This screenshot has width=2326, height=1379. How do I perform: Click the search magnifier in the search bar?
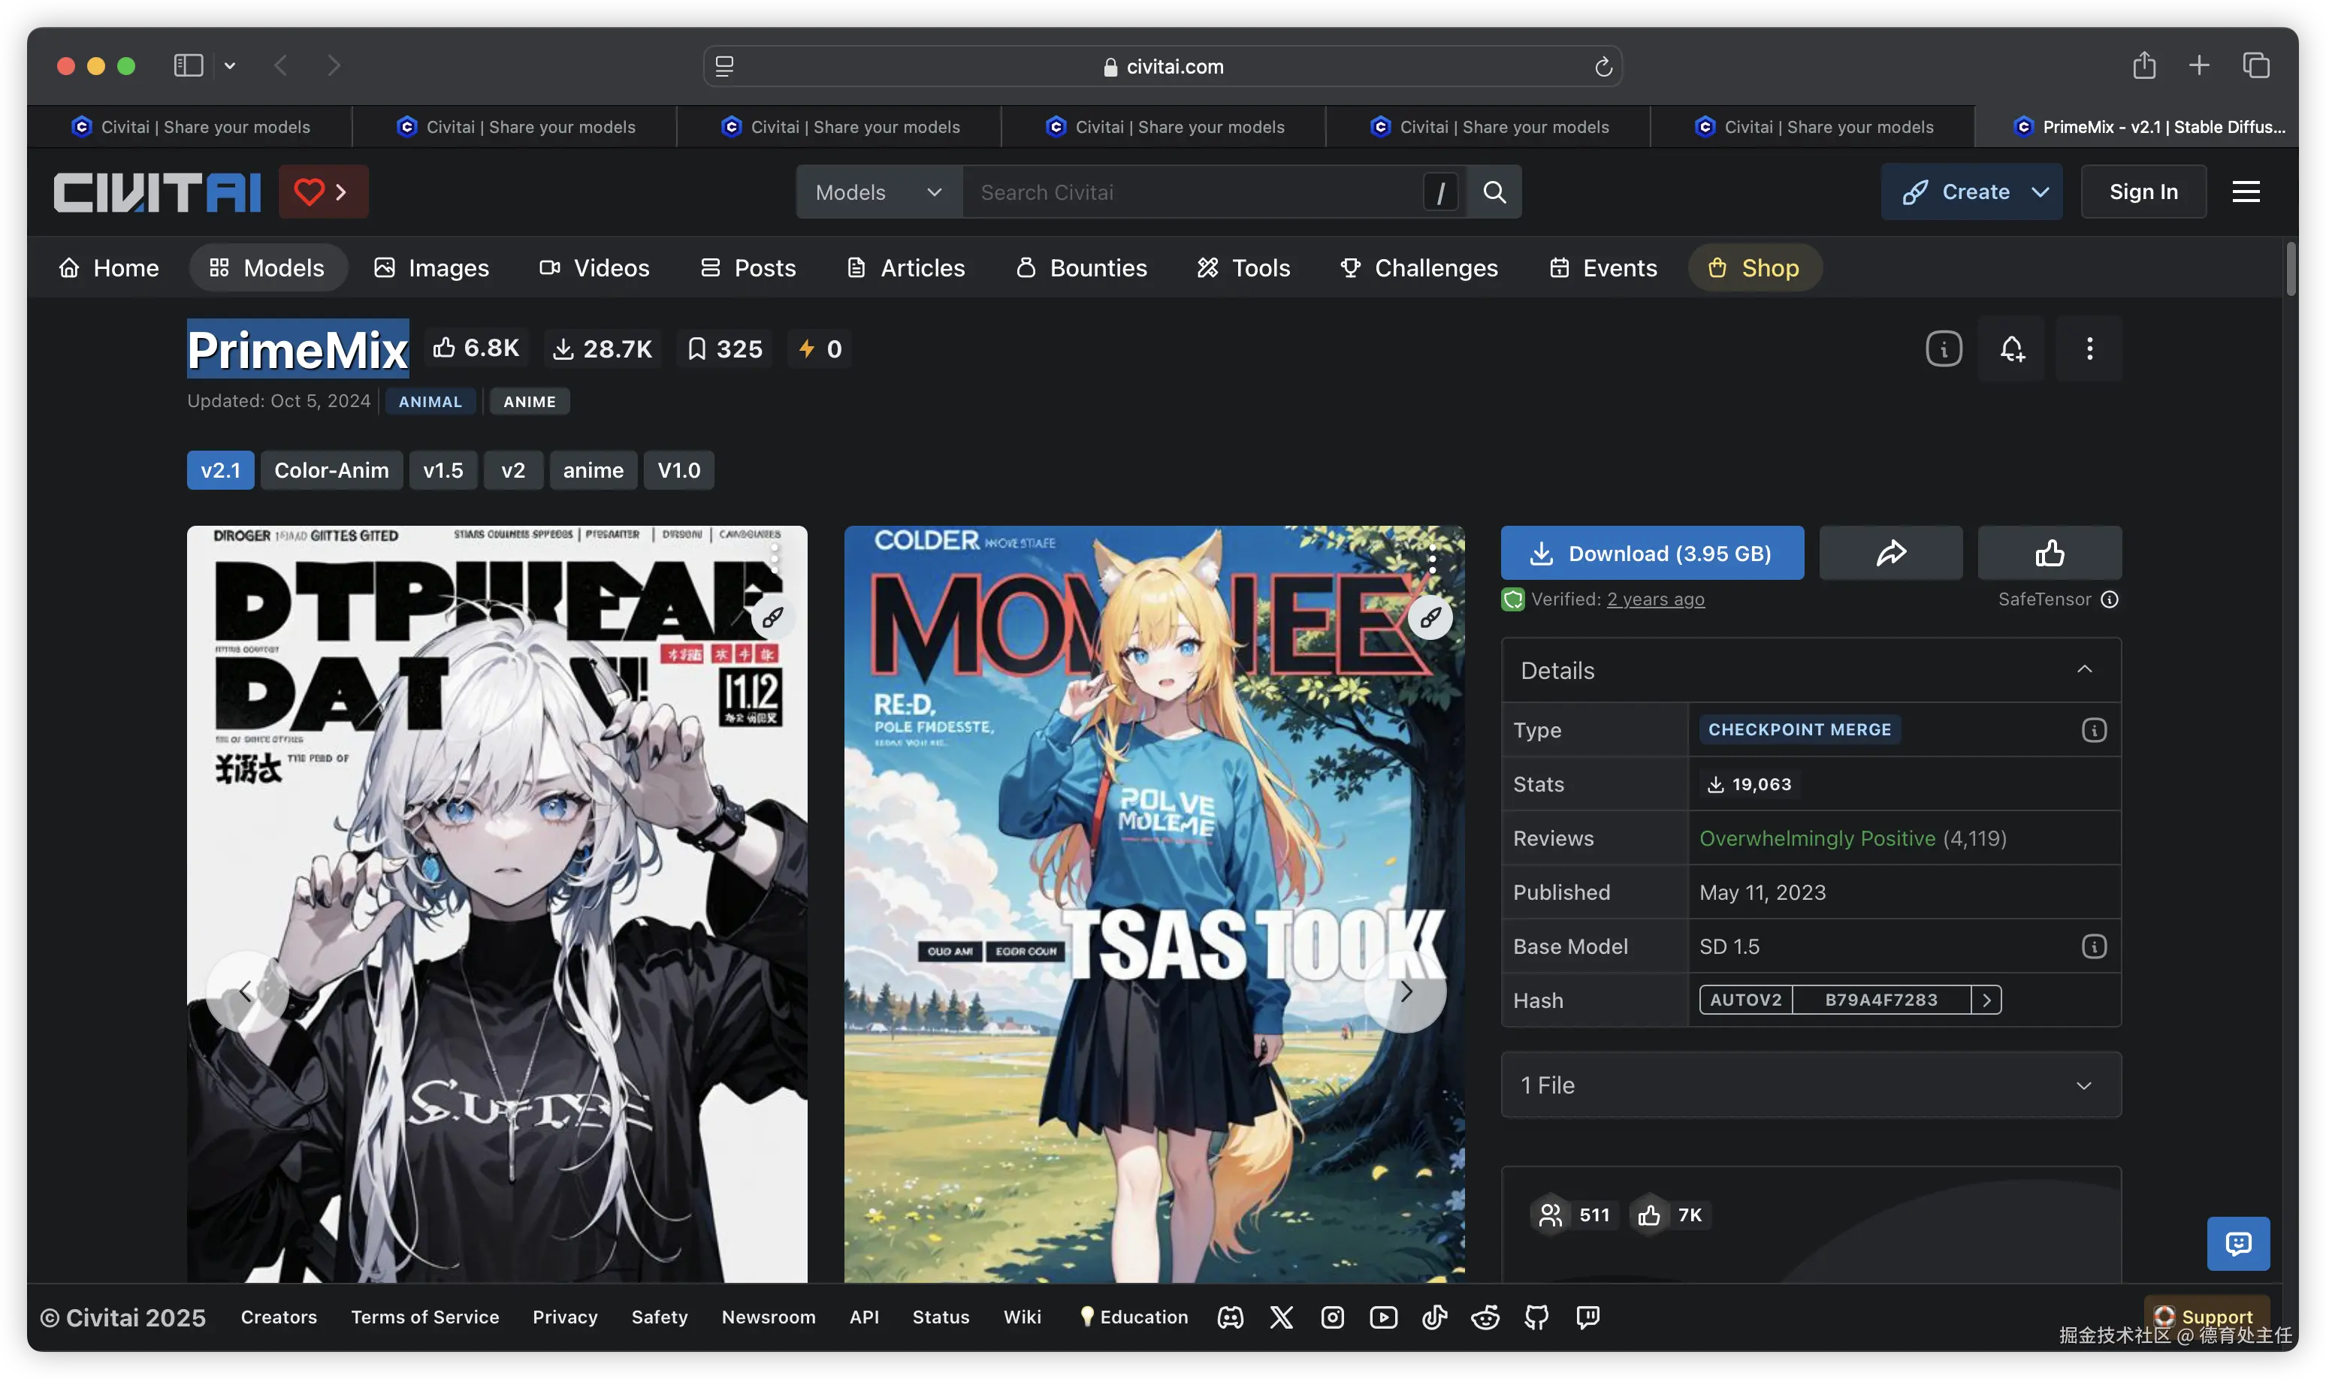coord(1494,192)
